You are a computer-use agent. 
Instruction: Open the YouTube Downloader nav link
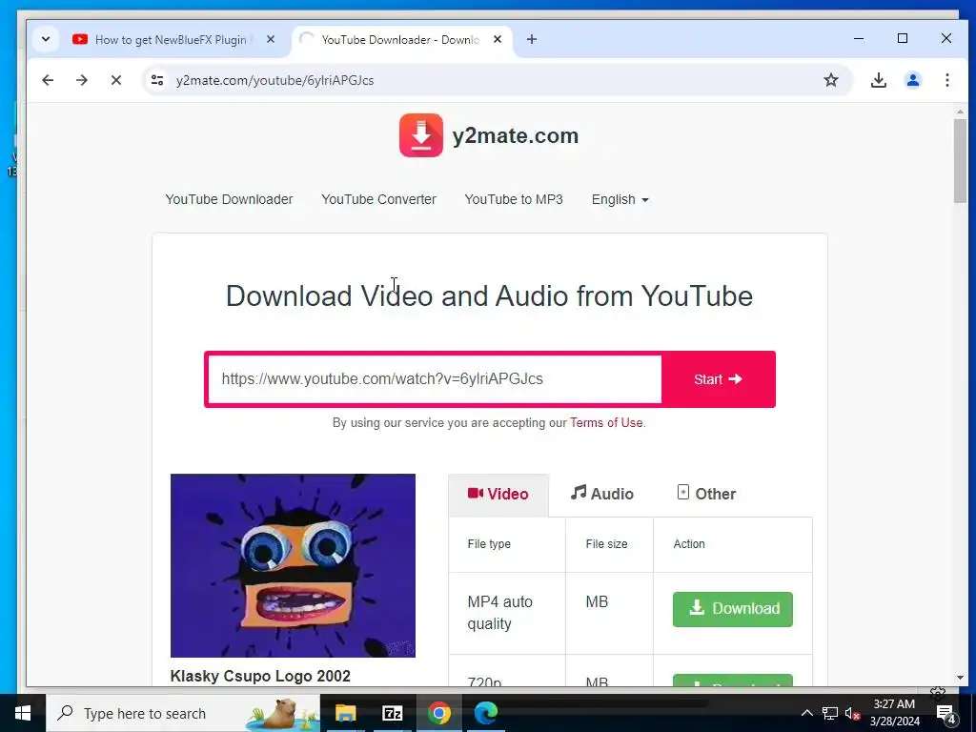(x=229, y=199)
